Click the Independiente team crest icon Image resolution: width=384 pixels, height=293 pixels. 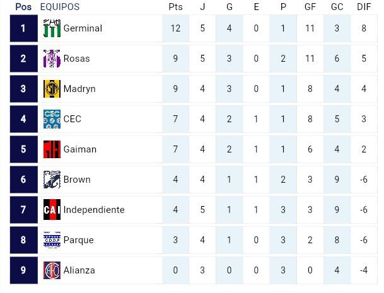52,210
